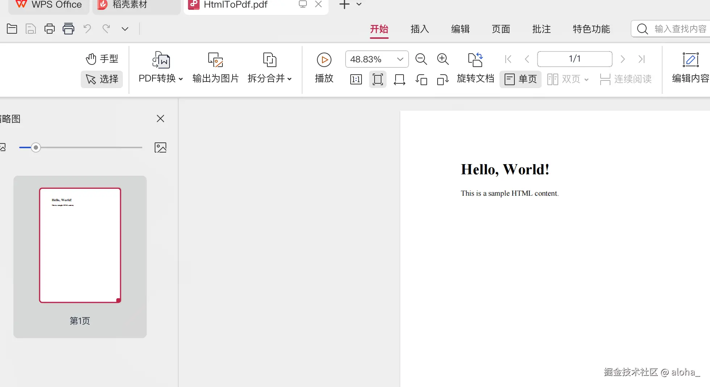Enable 单页 single page layout
The height and width of the screenshot is (387, 710).
coord(521,79)
